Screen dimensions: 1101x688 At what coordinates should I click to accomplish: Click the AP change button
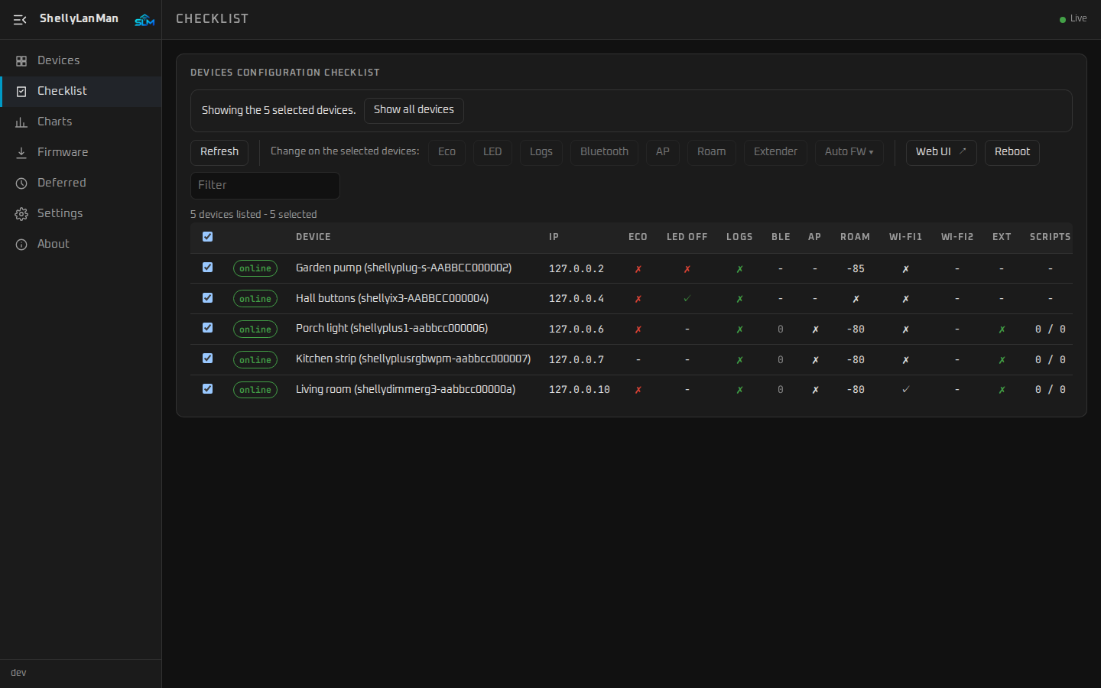tap(663, 152)
